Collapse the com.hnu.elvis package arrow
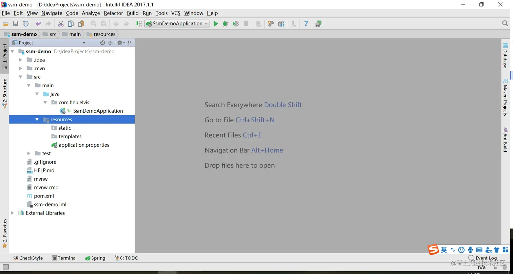 [x=45, y=103]
